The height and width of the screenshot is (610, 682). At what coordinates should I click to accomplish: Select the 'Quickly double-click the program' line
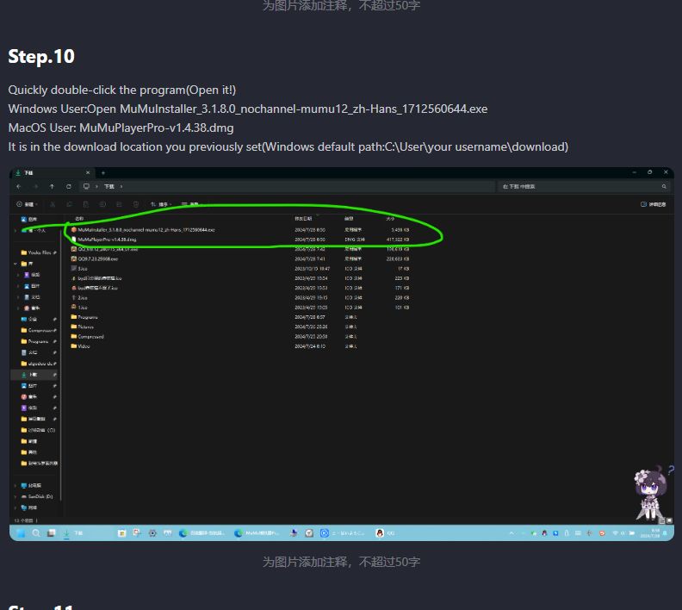coord(121,90)
